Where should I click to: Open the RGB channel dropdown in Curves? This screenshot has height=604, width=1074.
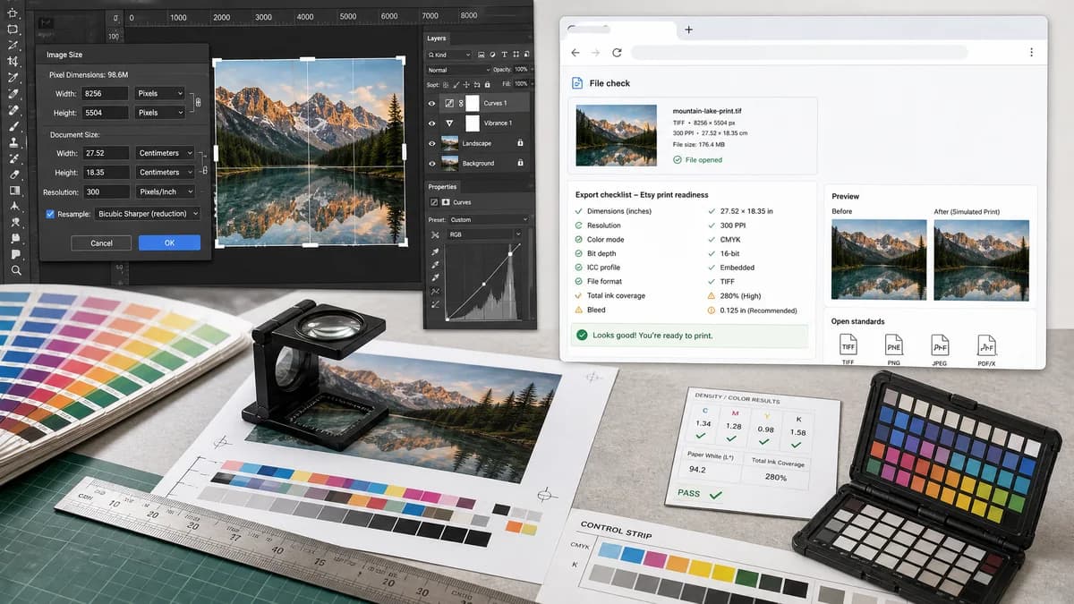pyautogui.click(x=486, y=234)
